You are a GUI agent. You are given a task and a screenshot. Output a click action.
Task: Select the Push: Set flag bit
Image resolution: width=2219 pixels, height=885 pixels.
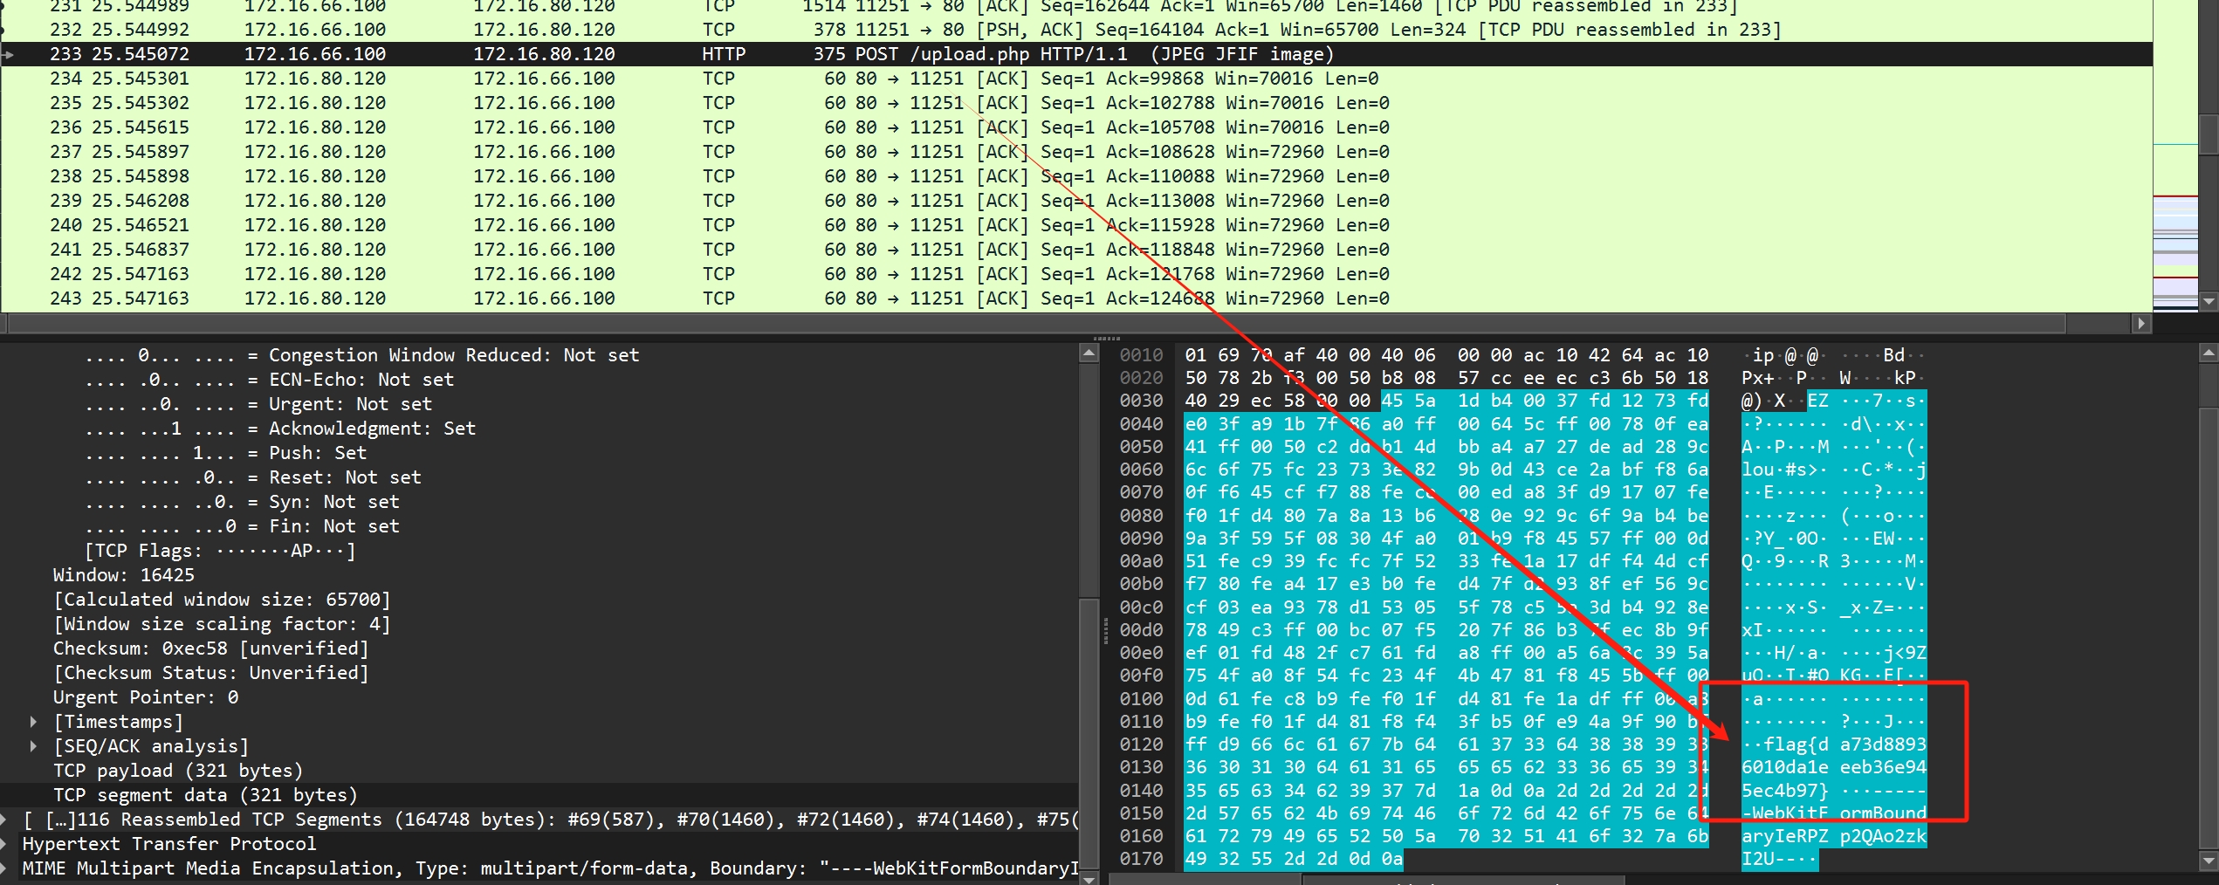[227, 452]
